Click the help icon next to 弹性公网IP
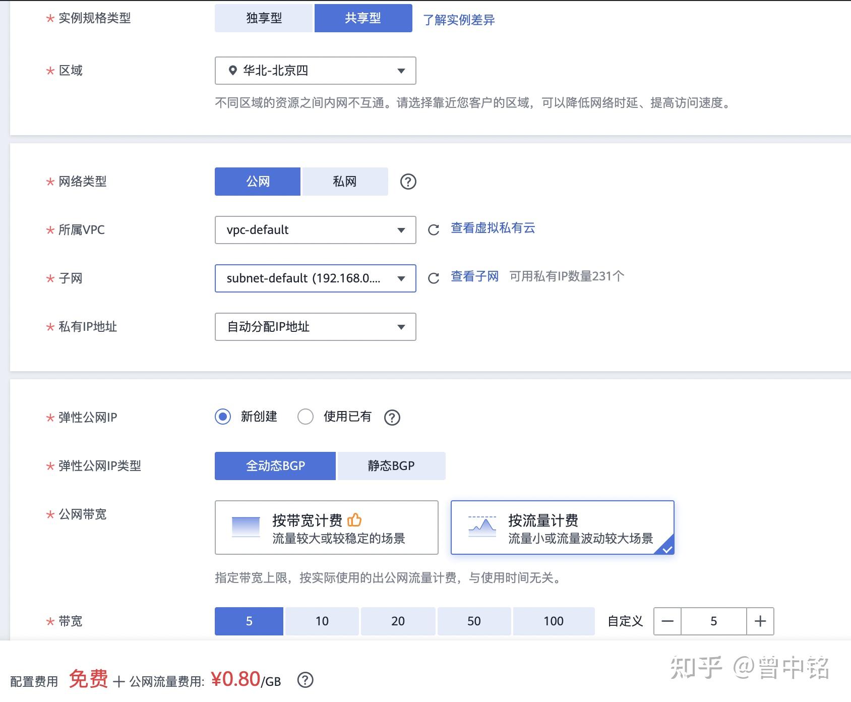 (392, 417)
